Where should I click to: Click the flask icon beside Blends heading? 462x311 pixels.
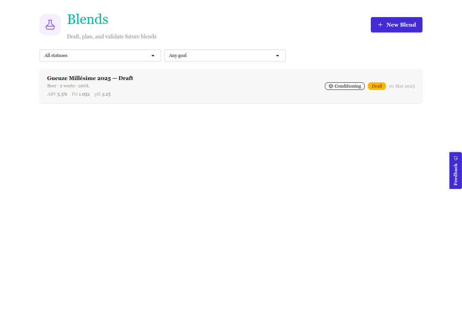[x=50, y=25]
